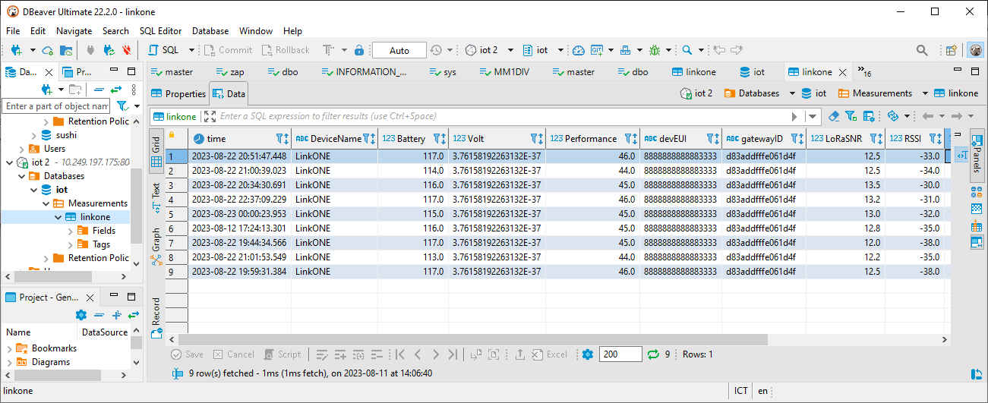The height and width of the screenshot is (403, 988).
Task: Click the navigator filter funnel icon
Action: [122, 106]
